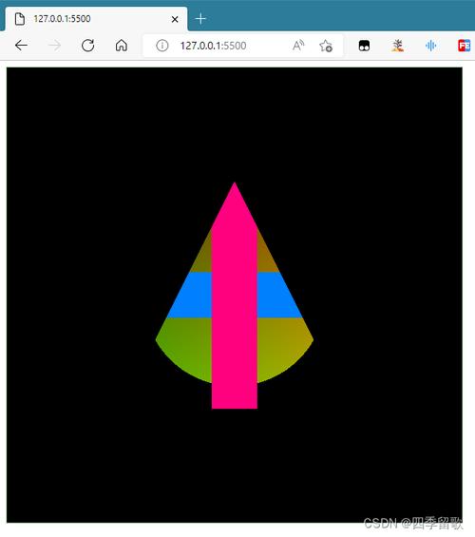The image size is (475, 537).
Task: Select the 127.0.0.1:5500 tab
Action: (x=96, y=19)
